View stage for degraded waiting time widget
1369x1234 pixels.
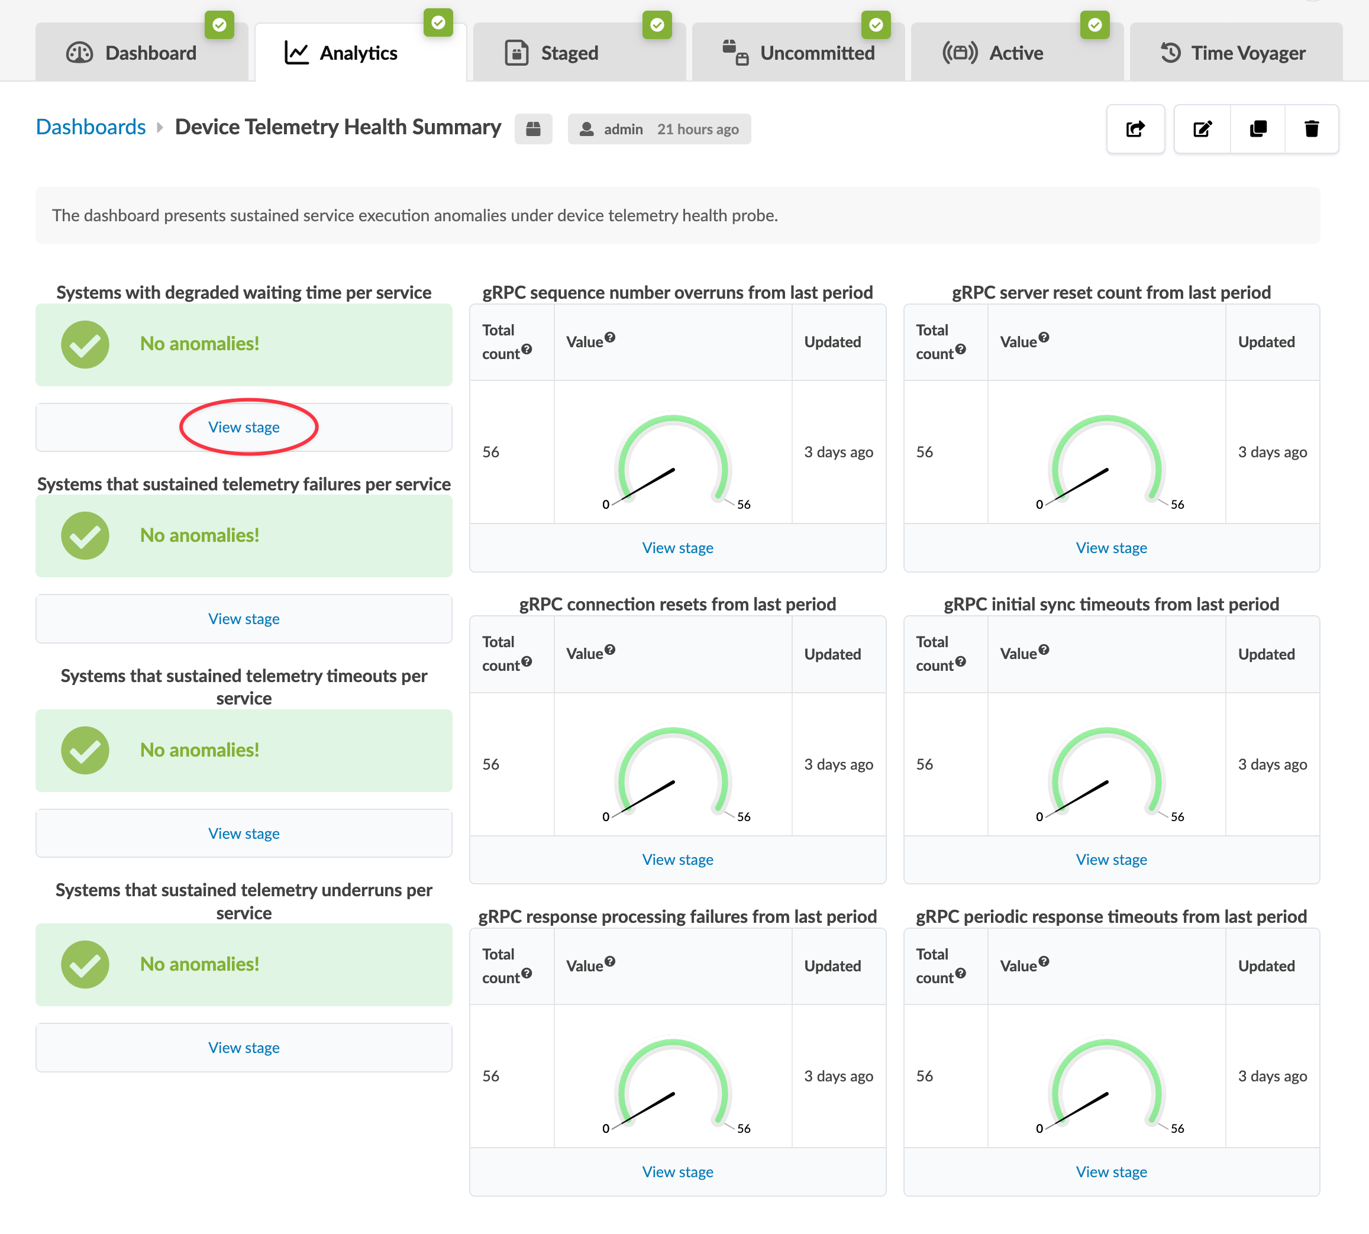pos(243,427)
